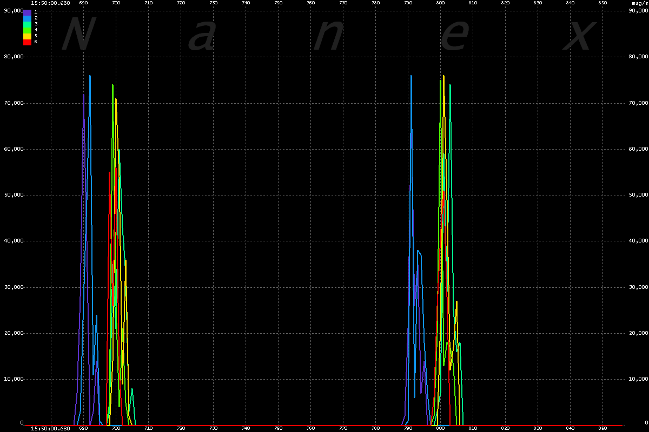649x432 pixels.
Task: Click the 700 tick label on bottom axis
Action: (116, 429)
